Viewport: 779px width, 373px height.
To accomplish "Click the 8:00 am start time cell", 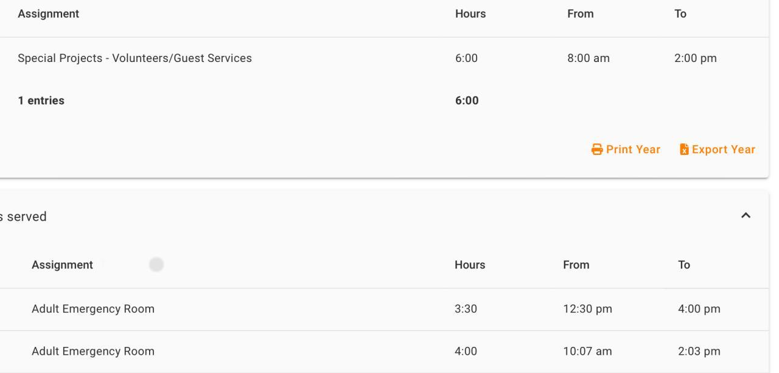I will 588,58.
